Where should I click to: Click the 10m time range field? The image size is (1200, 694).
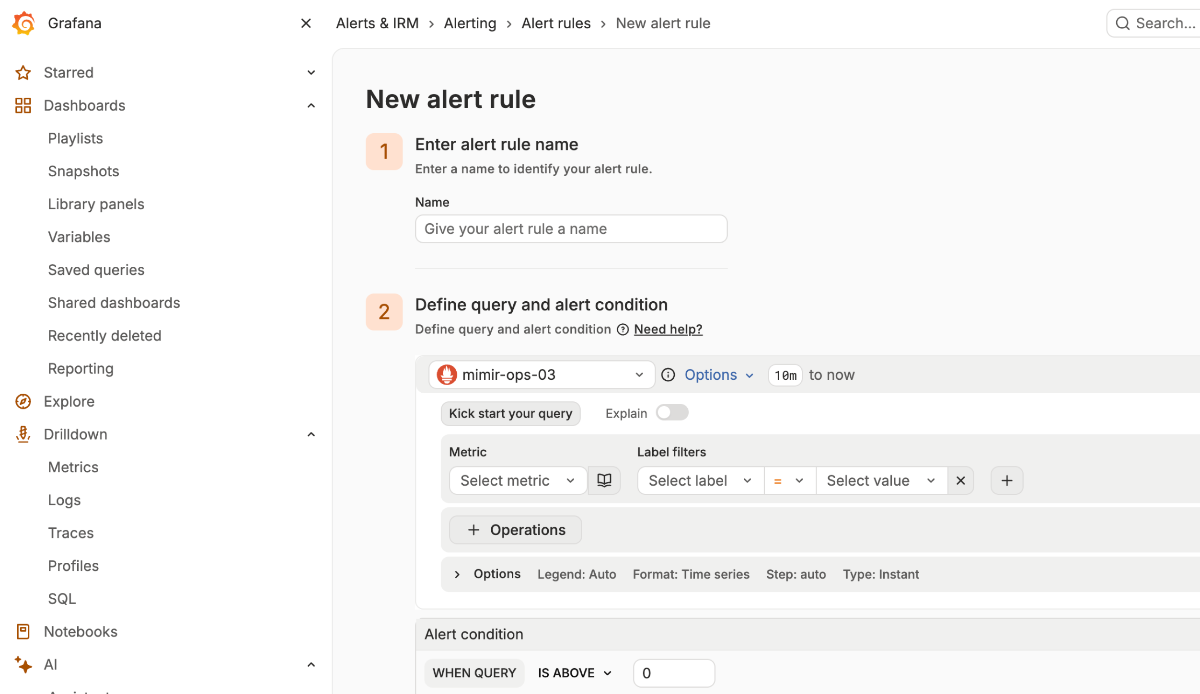[x=785, y=375]
